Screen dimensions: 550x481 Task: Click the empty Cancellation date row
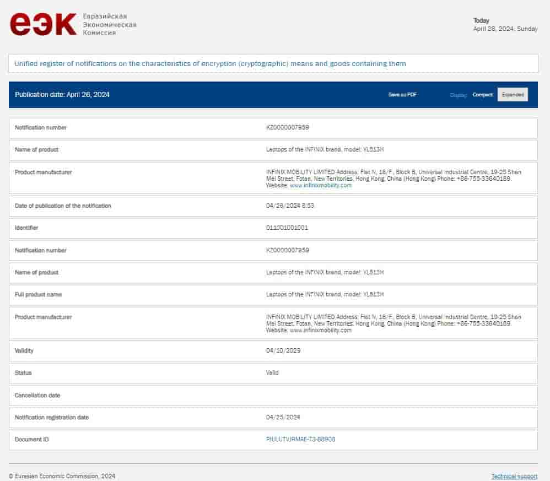pos(273,396)
